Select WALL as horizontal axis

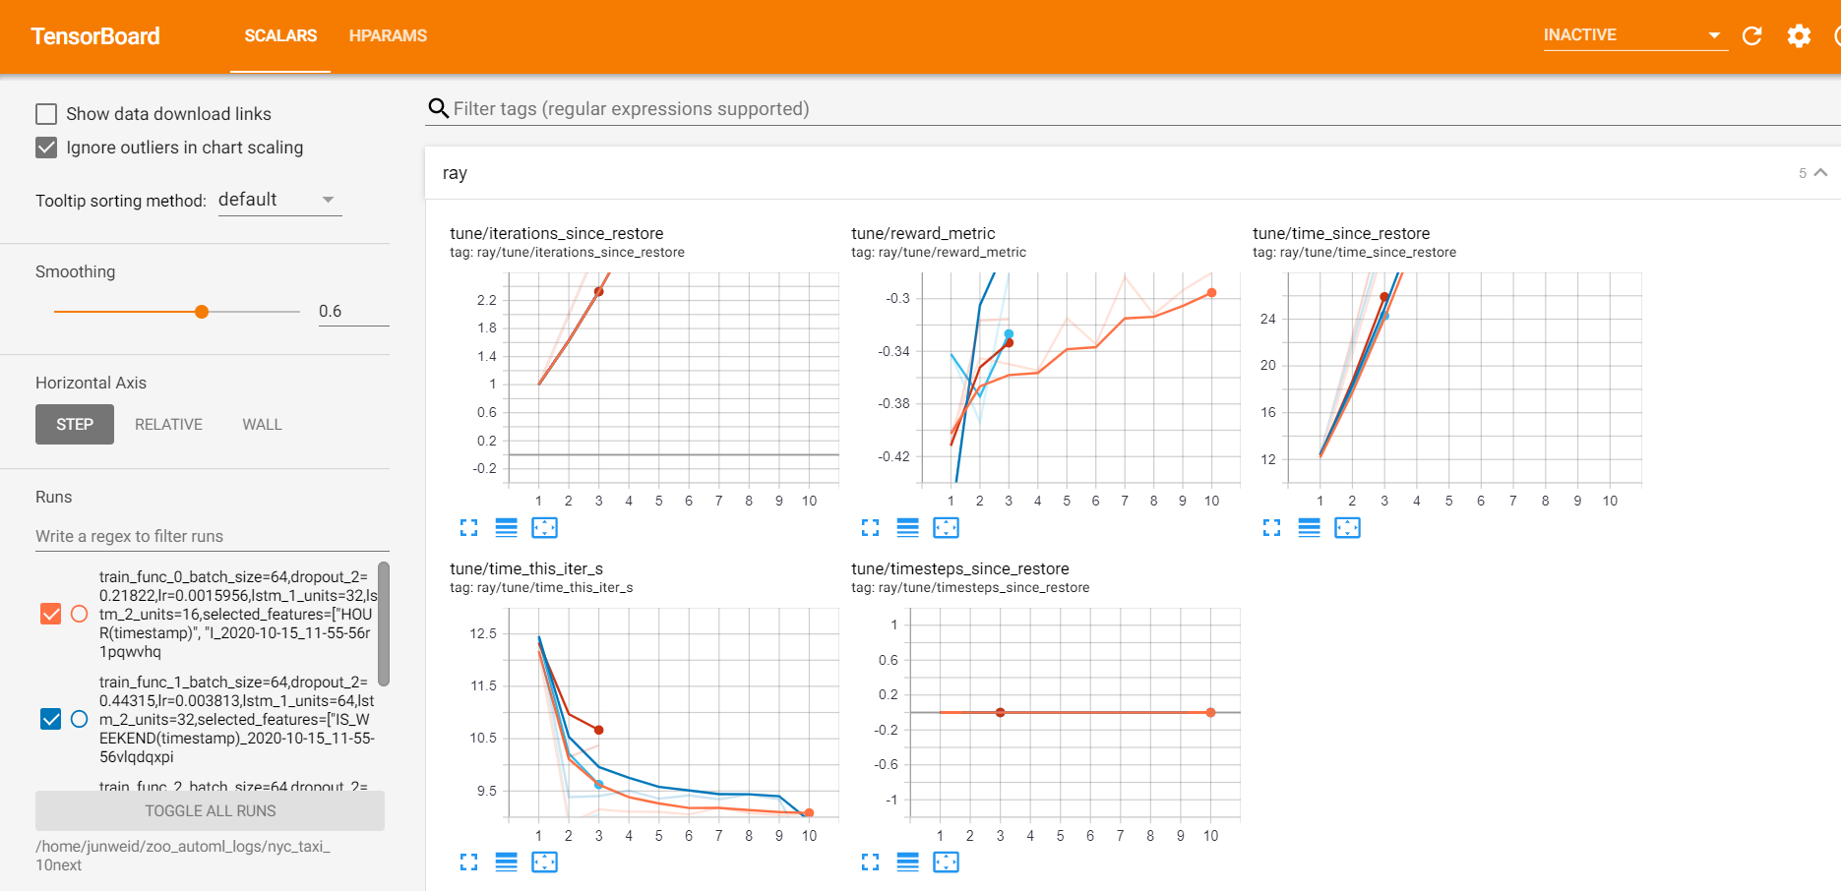[x=262, y=425]
